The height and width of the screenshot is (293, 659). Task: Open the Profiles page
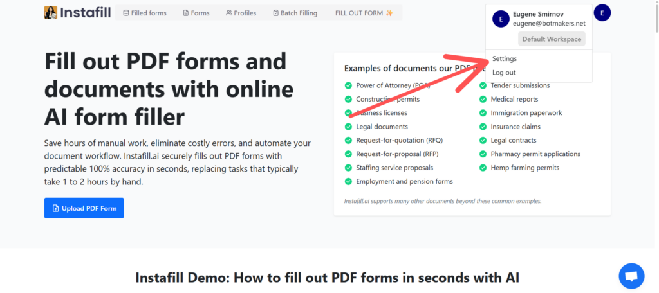point(241,13)
